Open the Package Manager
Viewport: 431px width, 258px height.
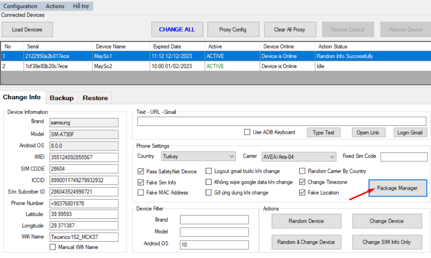397,188
